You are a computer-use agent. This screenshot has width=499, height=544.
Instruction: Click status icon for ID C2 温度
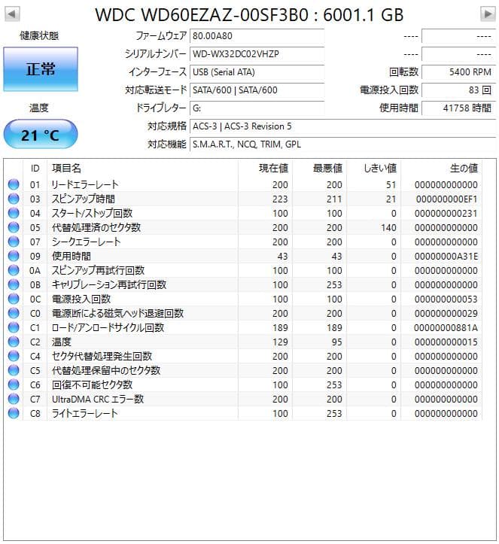pos(14,342)
